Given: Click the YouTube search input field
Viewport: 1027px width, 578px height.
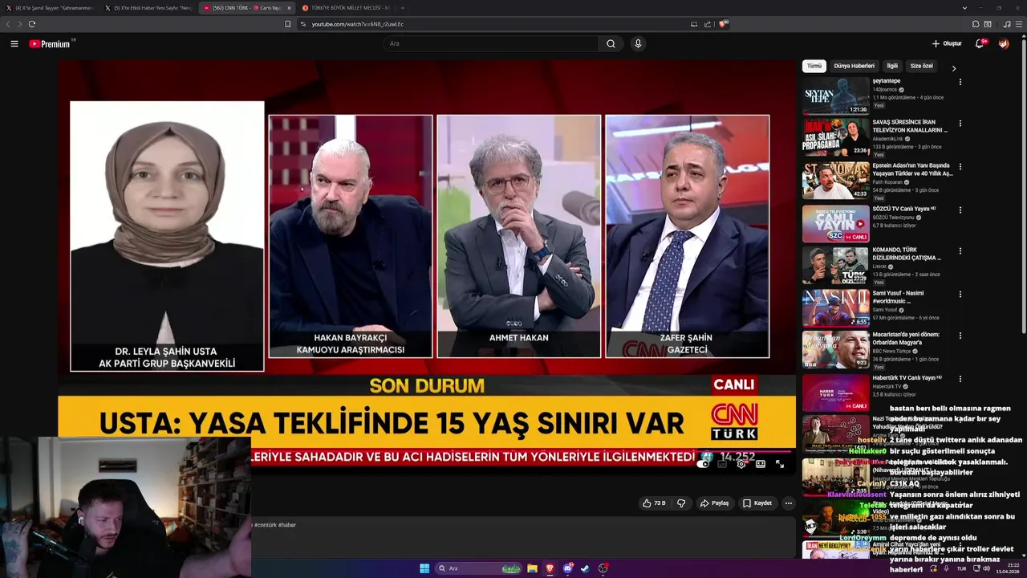Looking at the screenshot, I should pos(490,43).
